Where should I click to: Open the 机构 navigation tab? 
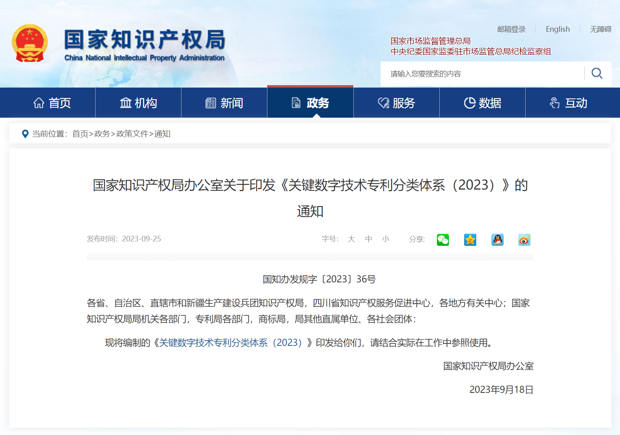(x=138, y=103)
